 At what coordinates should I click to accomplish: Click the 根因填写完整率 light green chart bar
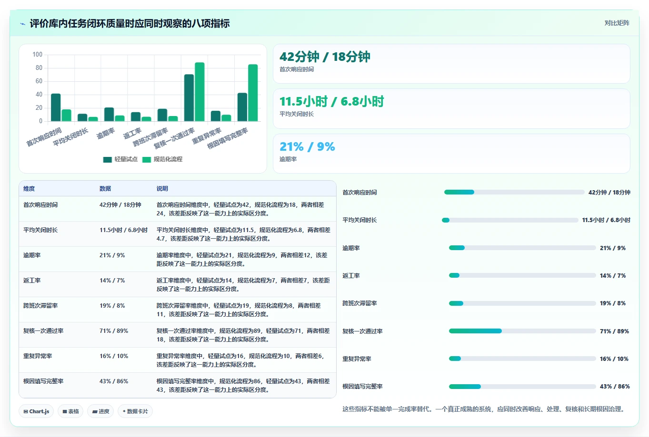tap(253, 93)
